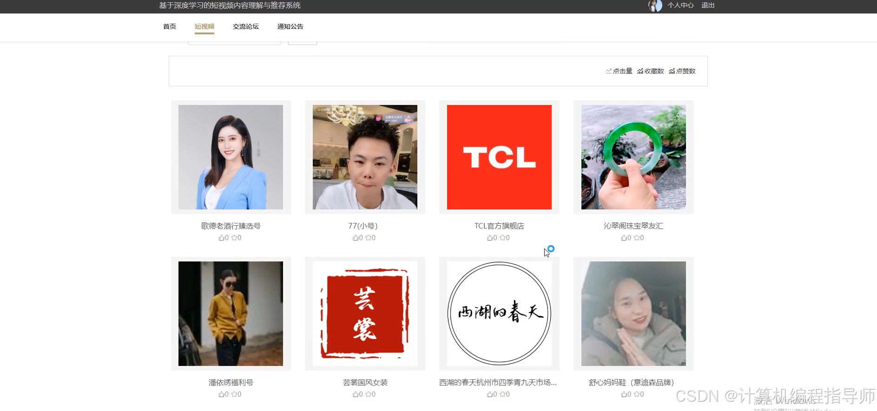Sort videos by 收藏数
The width and height of the screenshot is (877, 411).
651,71
